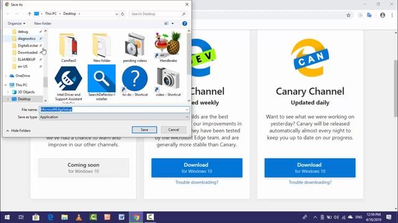Select the Handbrake shortcut icon
398x223 pixels.
tap(168, 45)
